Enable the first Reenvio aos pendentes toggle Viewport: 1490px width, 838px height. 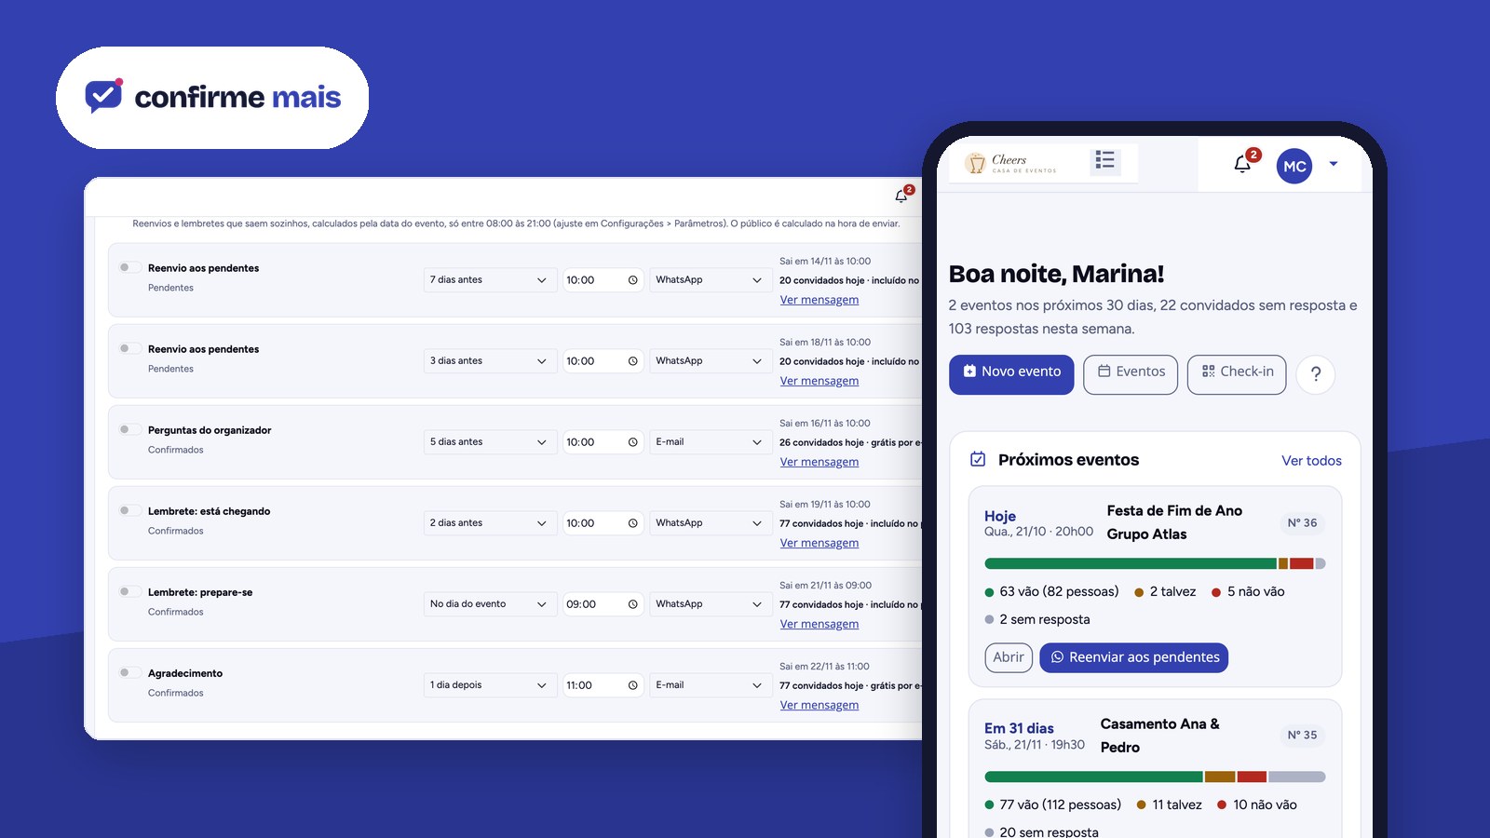pyautogui.click(x=129, y=267)
